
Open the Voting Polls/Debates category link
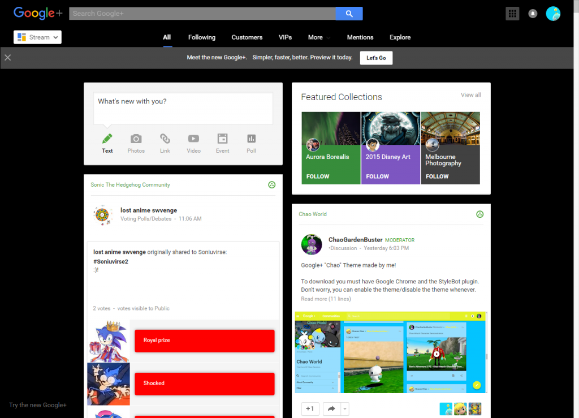point(146,218)
